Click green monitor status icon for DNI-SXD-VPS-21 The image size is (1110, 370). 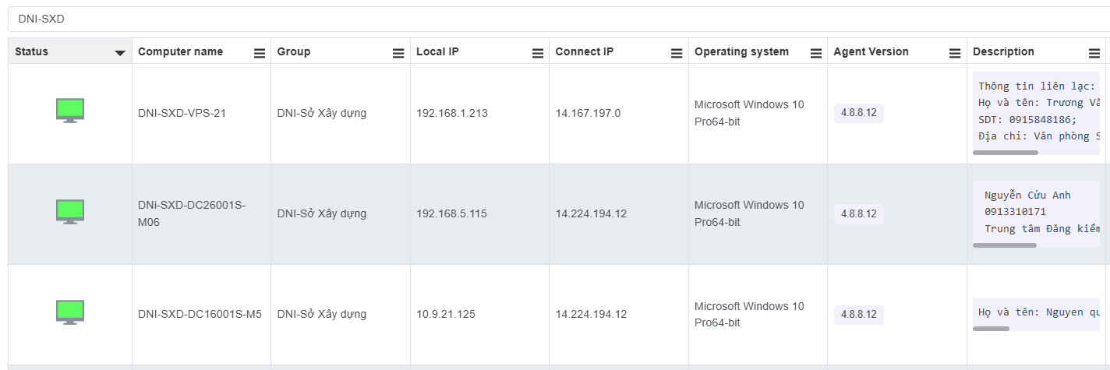[69, 111]
